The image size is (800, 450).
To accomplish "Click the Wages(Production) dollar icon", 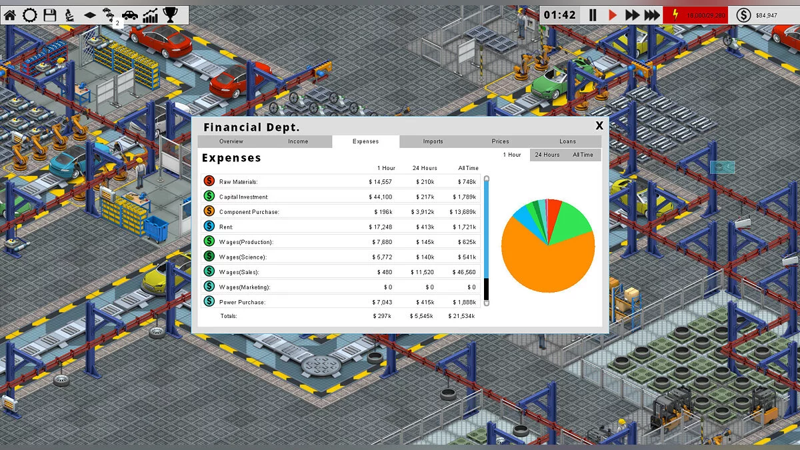I will click(209, 241).
